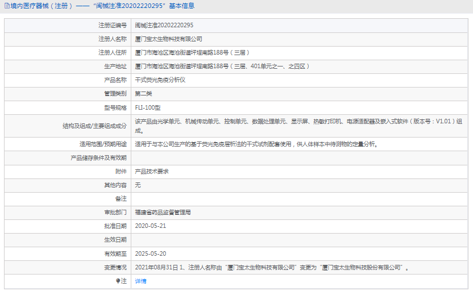Click the 型号规格 label

tap(115, 107)
